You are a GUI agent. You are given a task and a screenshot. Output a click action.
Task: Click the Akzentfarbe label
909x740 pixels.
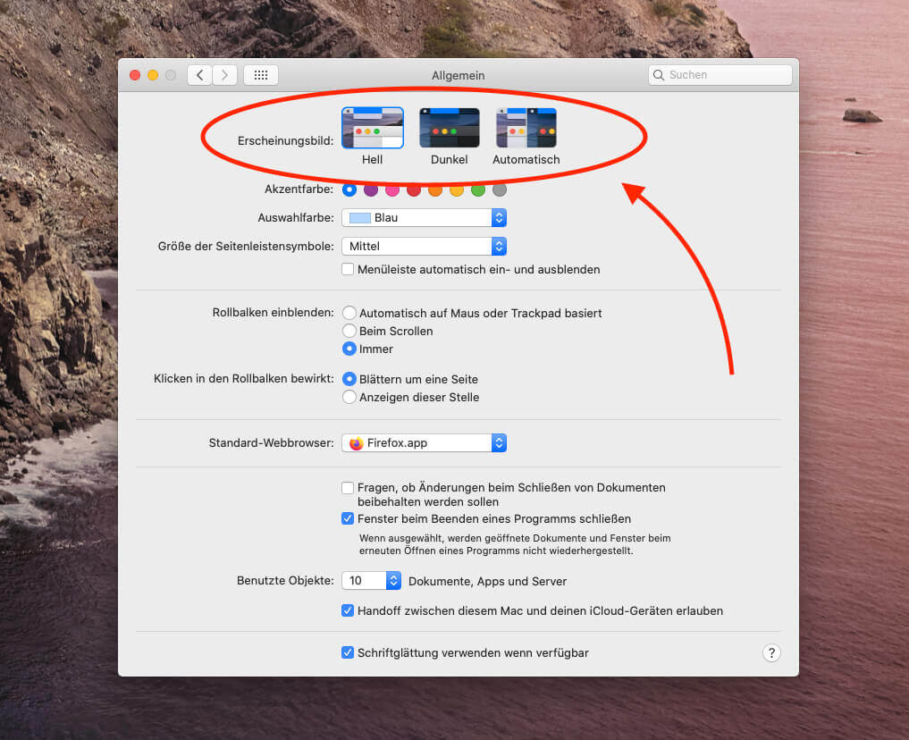299,189
